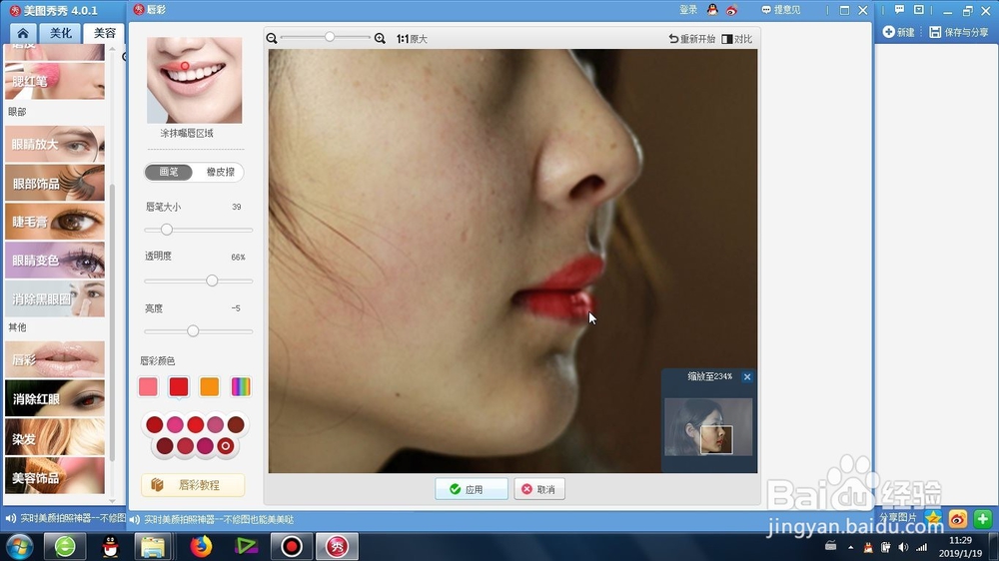The width and height of the screenshot is (999, 561).
Task: Open the 睫毛膏 mascara tool
Action: click(55, 222)
